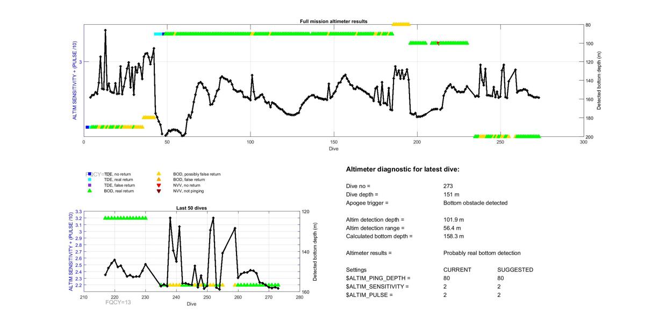Screen dimensions: 645x328
Task: Click the 'Altimeter results =' label
Action: (369, 253)
